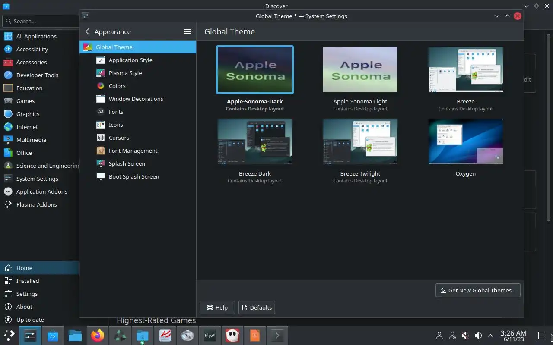Open the volume tray icon
Viewport: 553px width, 345px height.
click(478, 336)
